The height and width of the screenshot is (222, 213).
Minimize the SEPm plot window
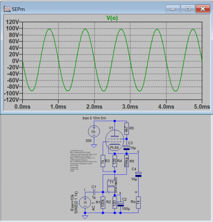pyautogui.click(x=173, y=9)
